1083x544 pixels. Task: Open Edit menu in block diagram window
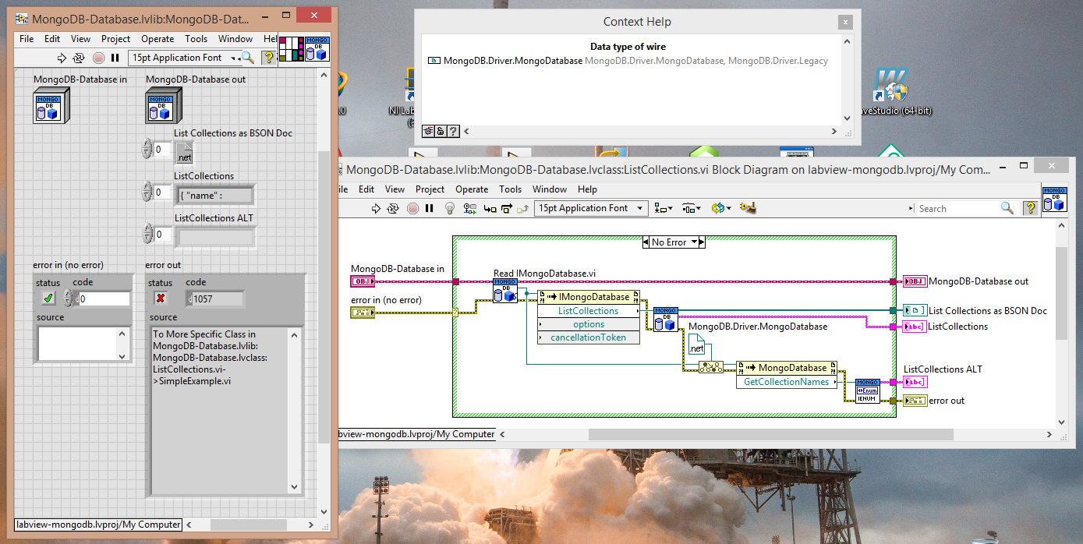tap(366, 189)
